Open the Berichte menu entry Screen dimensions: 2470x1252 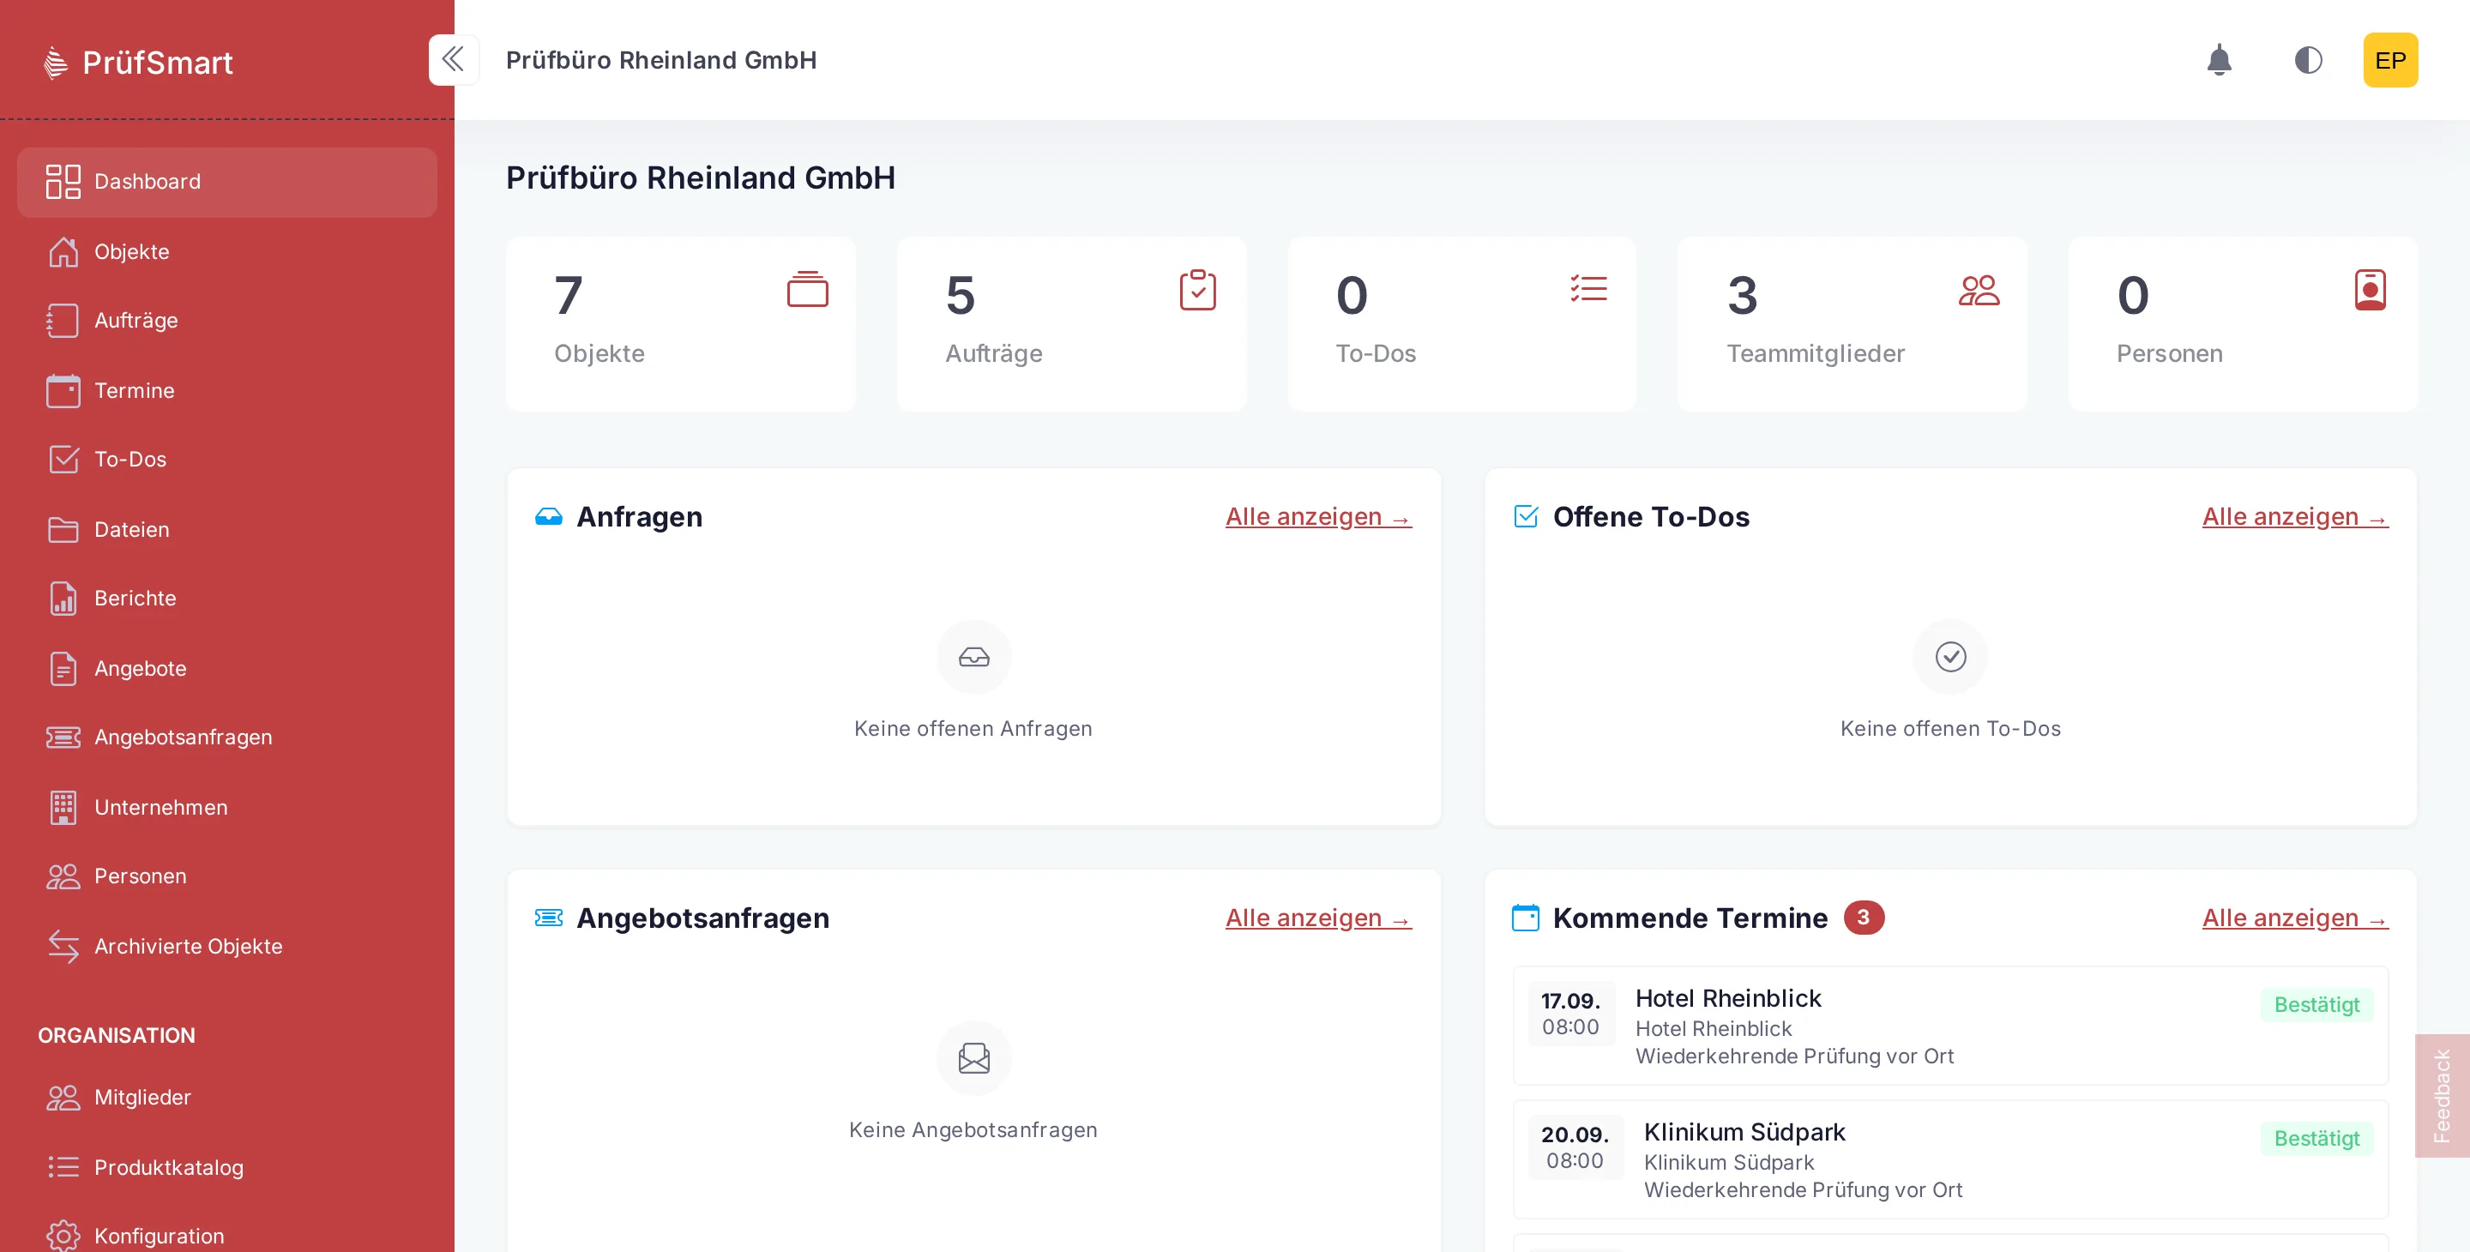[226, 599]
